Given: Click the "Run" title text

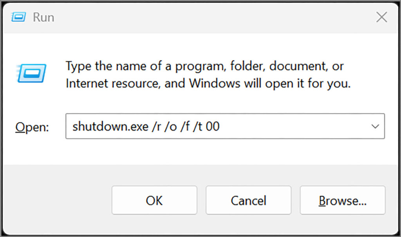Looking at the screenshot, I should [x=43, y=17].
